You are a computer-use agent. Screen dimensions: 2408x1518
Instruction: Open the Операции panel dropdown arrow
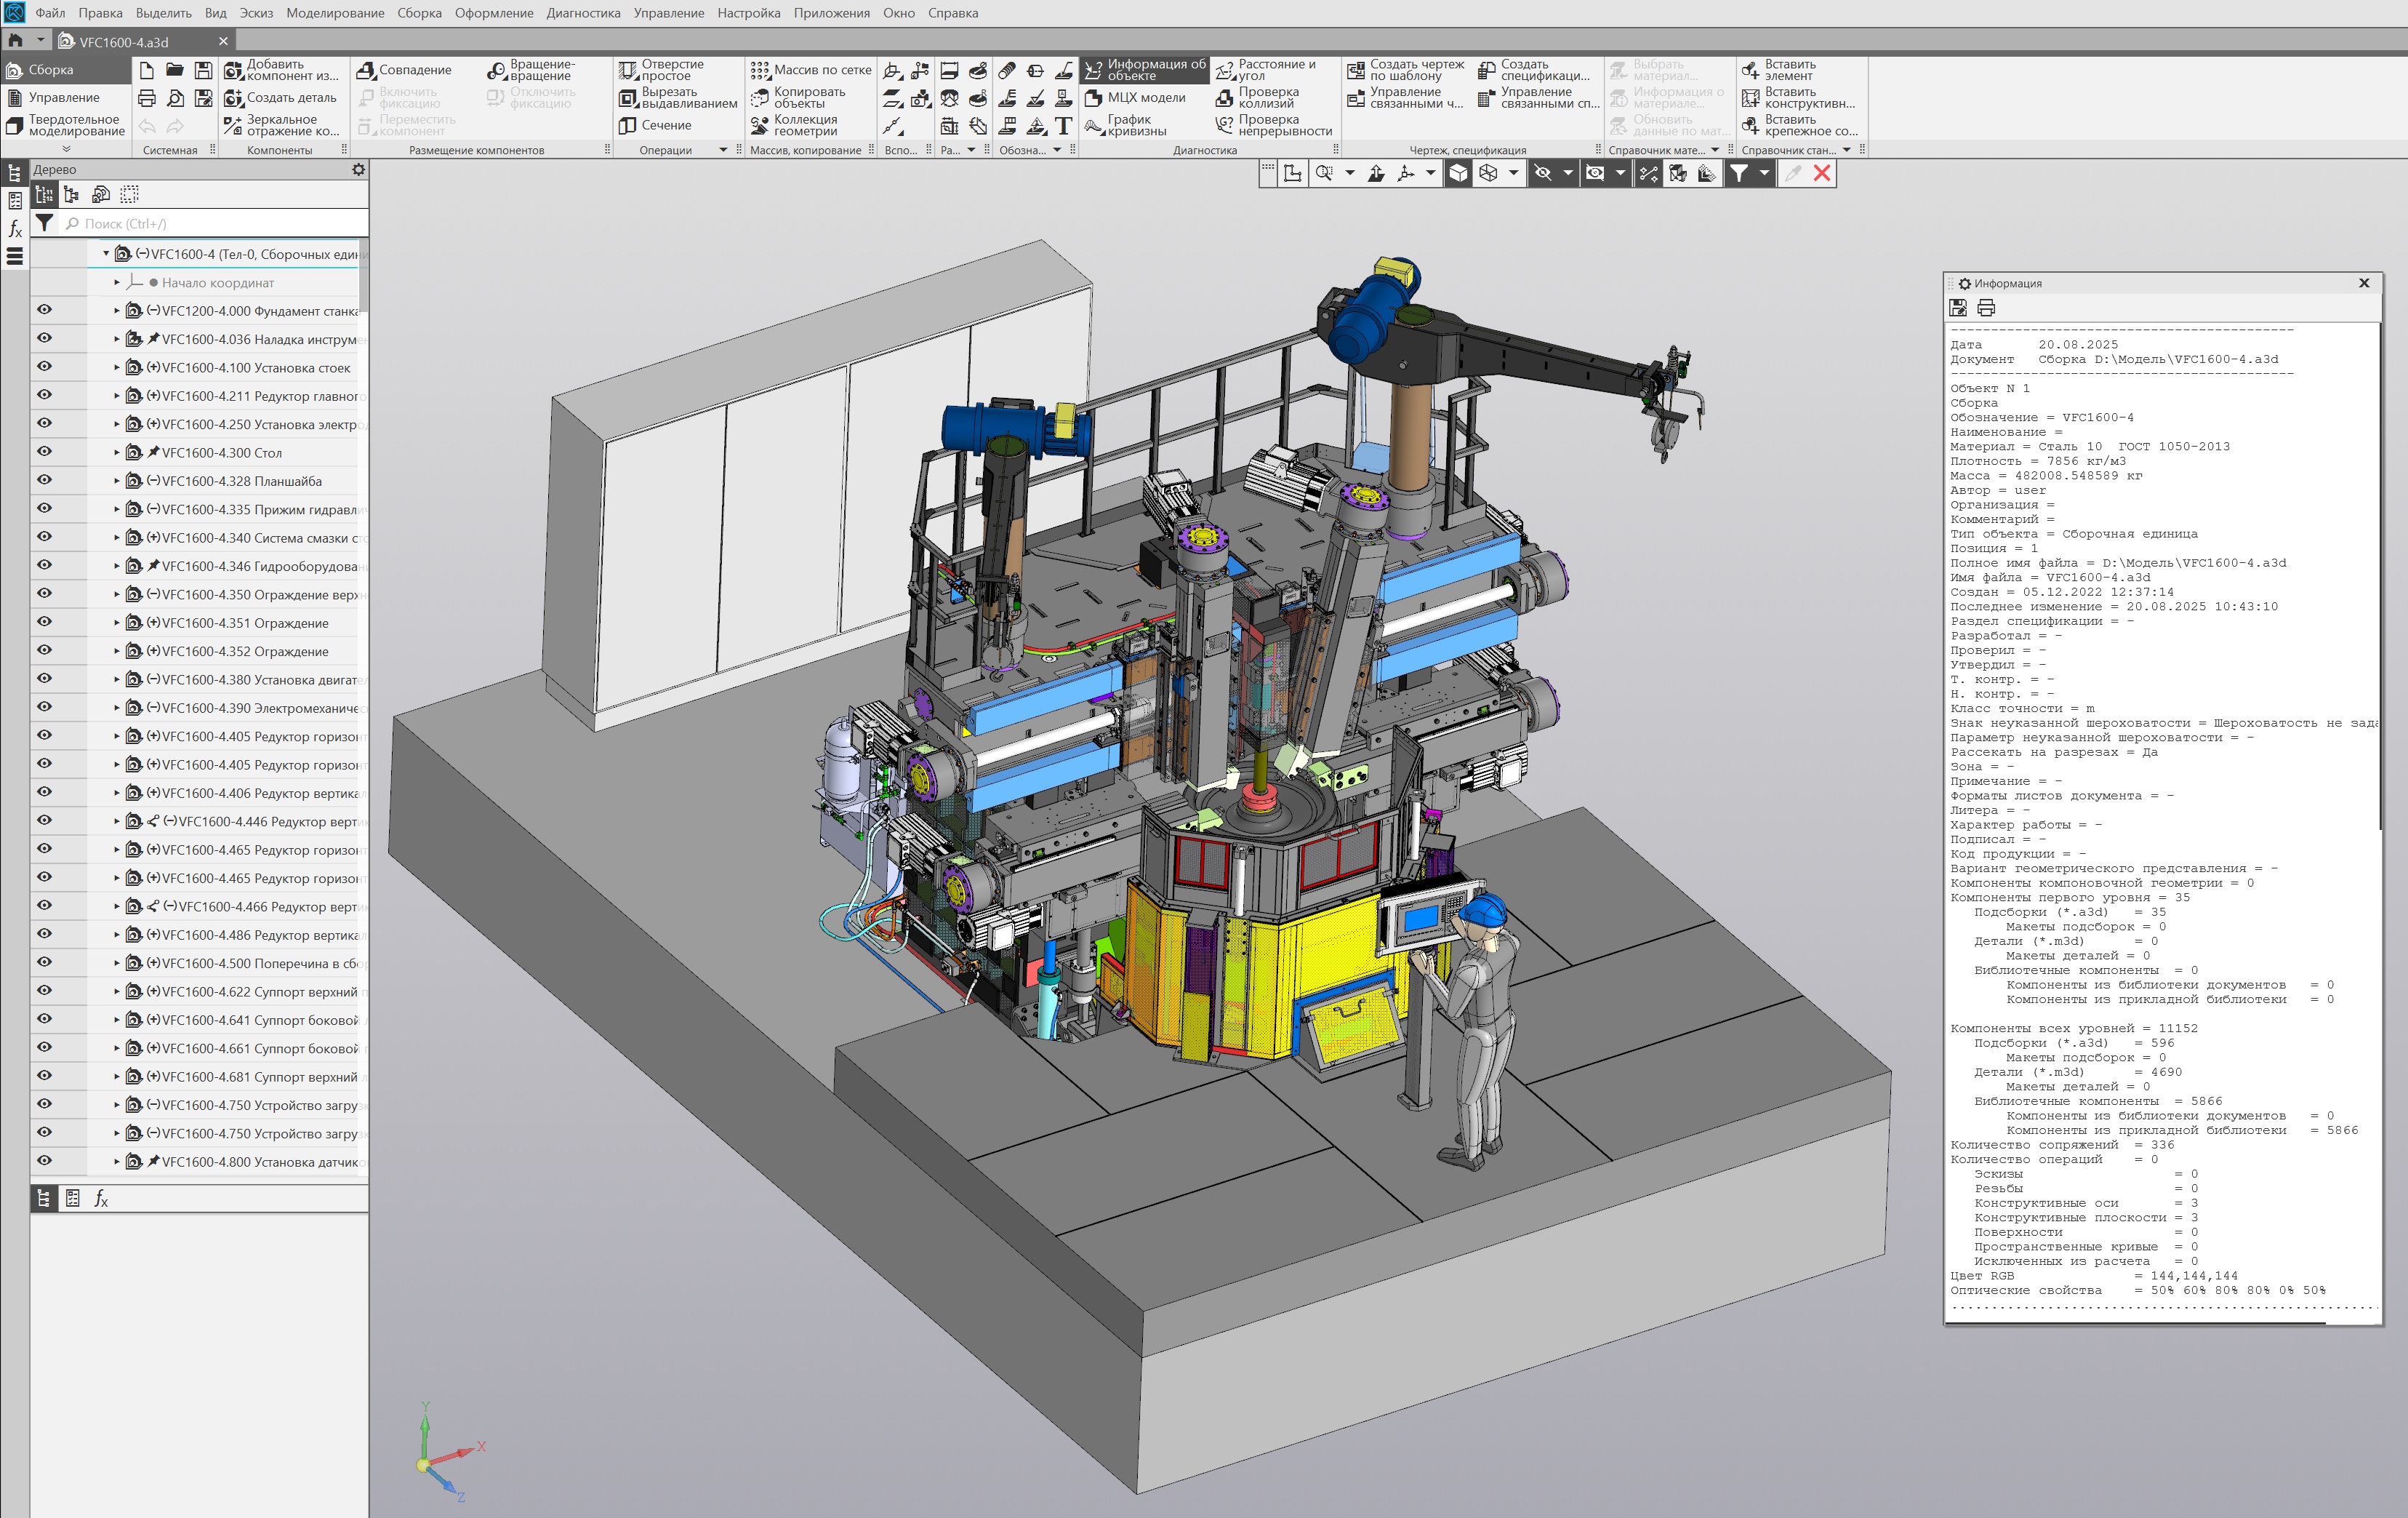(723, 150)
